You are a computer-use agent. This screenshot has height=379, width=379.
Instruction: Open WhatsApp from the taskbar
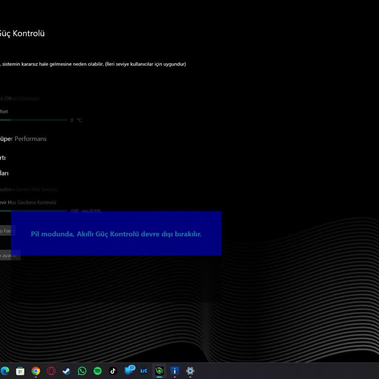(x=82, y=371)
